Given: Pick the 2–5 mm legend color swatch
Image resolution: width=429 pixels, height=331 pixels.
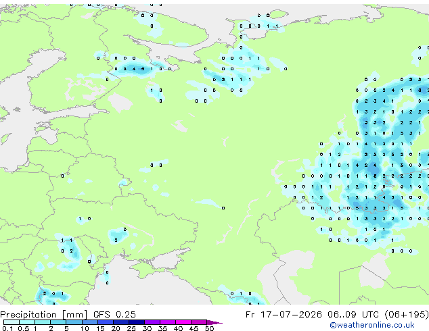Looking at the screenshot, I should (58, 322).
